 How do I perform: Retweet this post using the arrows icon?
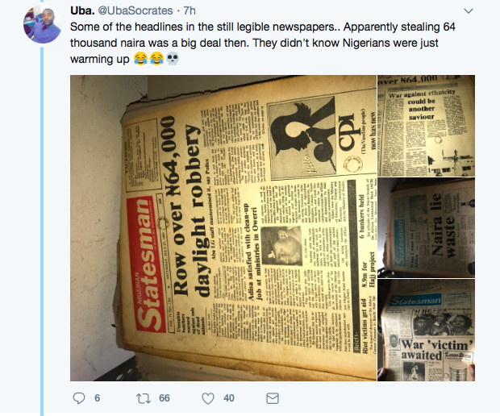click(x=144, y=398)
